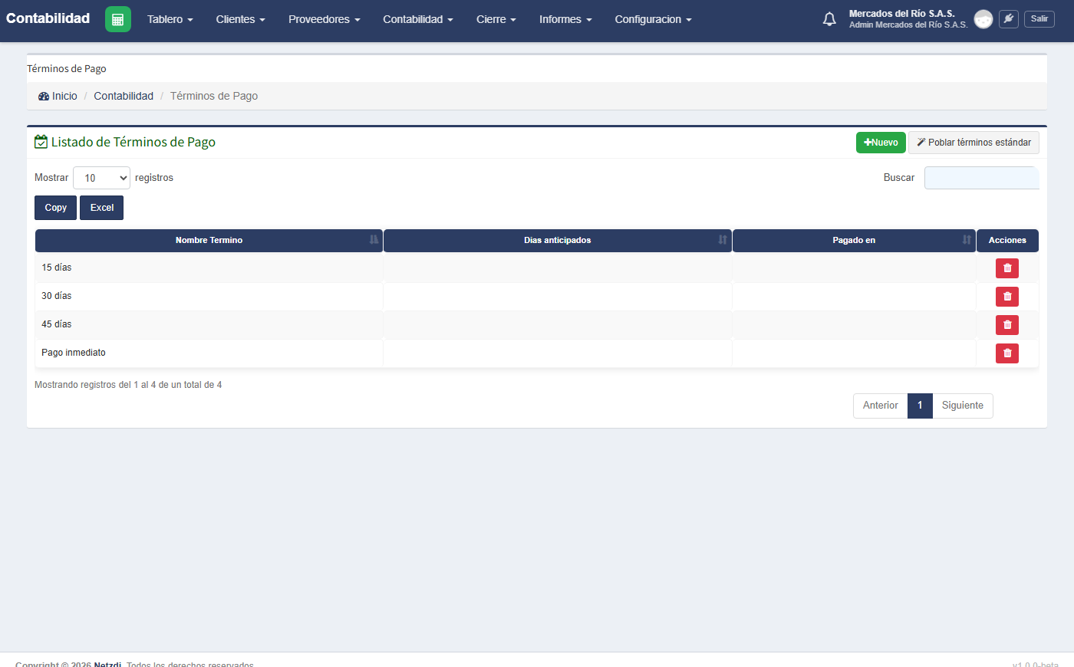1074x667 pixels.
Task: Go to the Anterior page
Action: point(881,406)
